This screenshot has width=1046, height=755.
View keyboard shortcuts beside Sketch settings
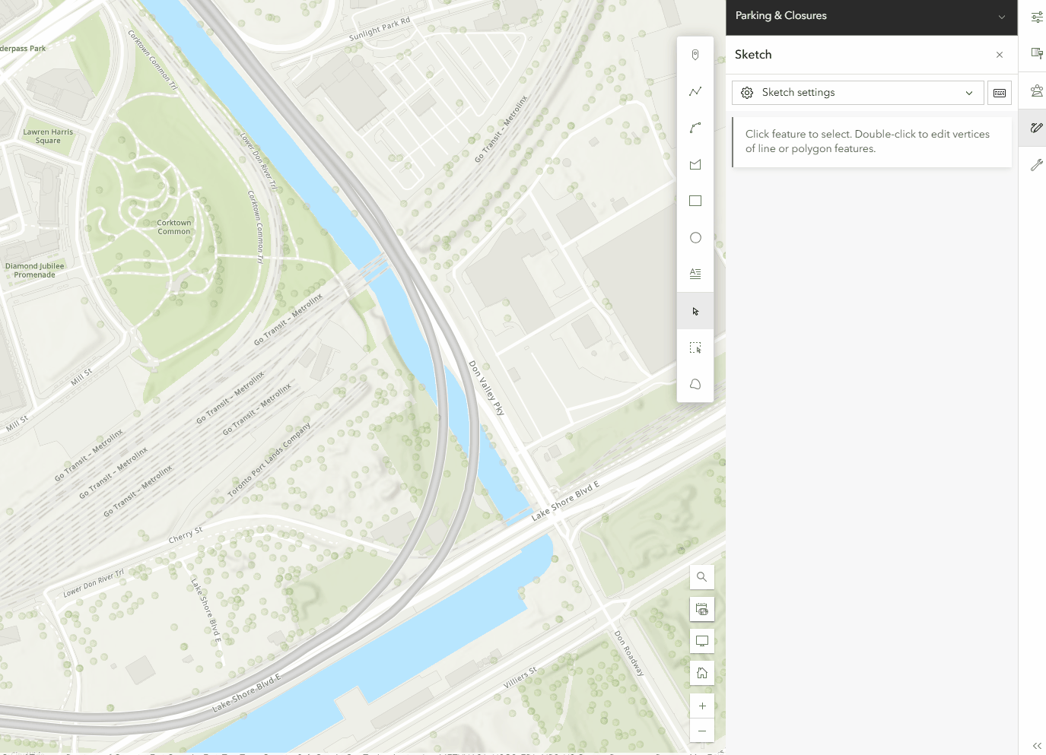pos(999,92)
